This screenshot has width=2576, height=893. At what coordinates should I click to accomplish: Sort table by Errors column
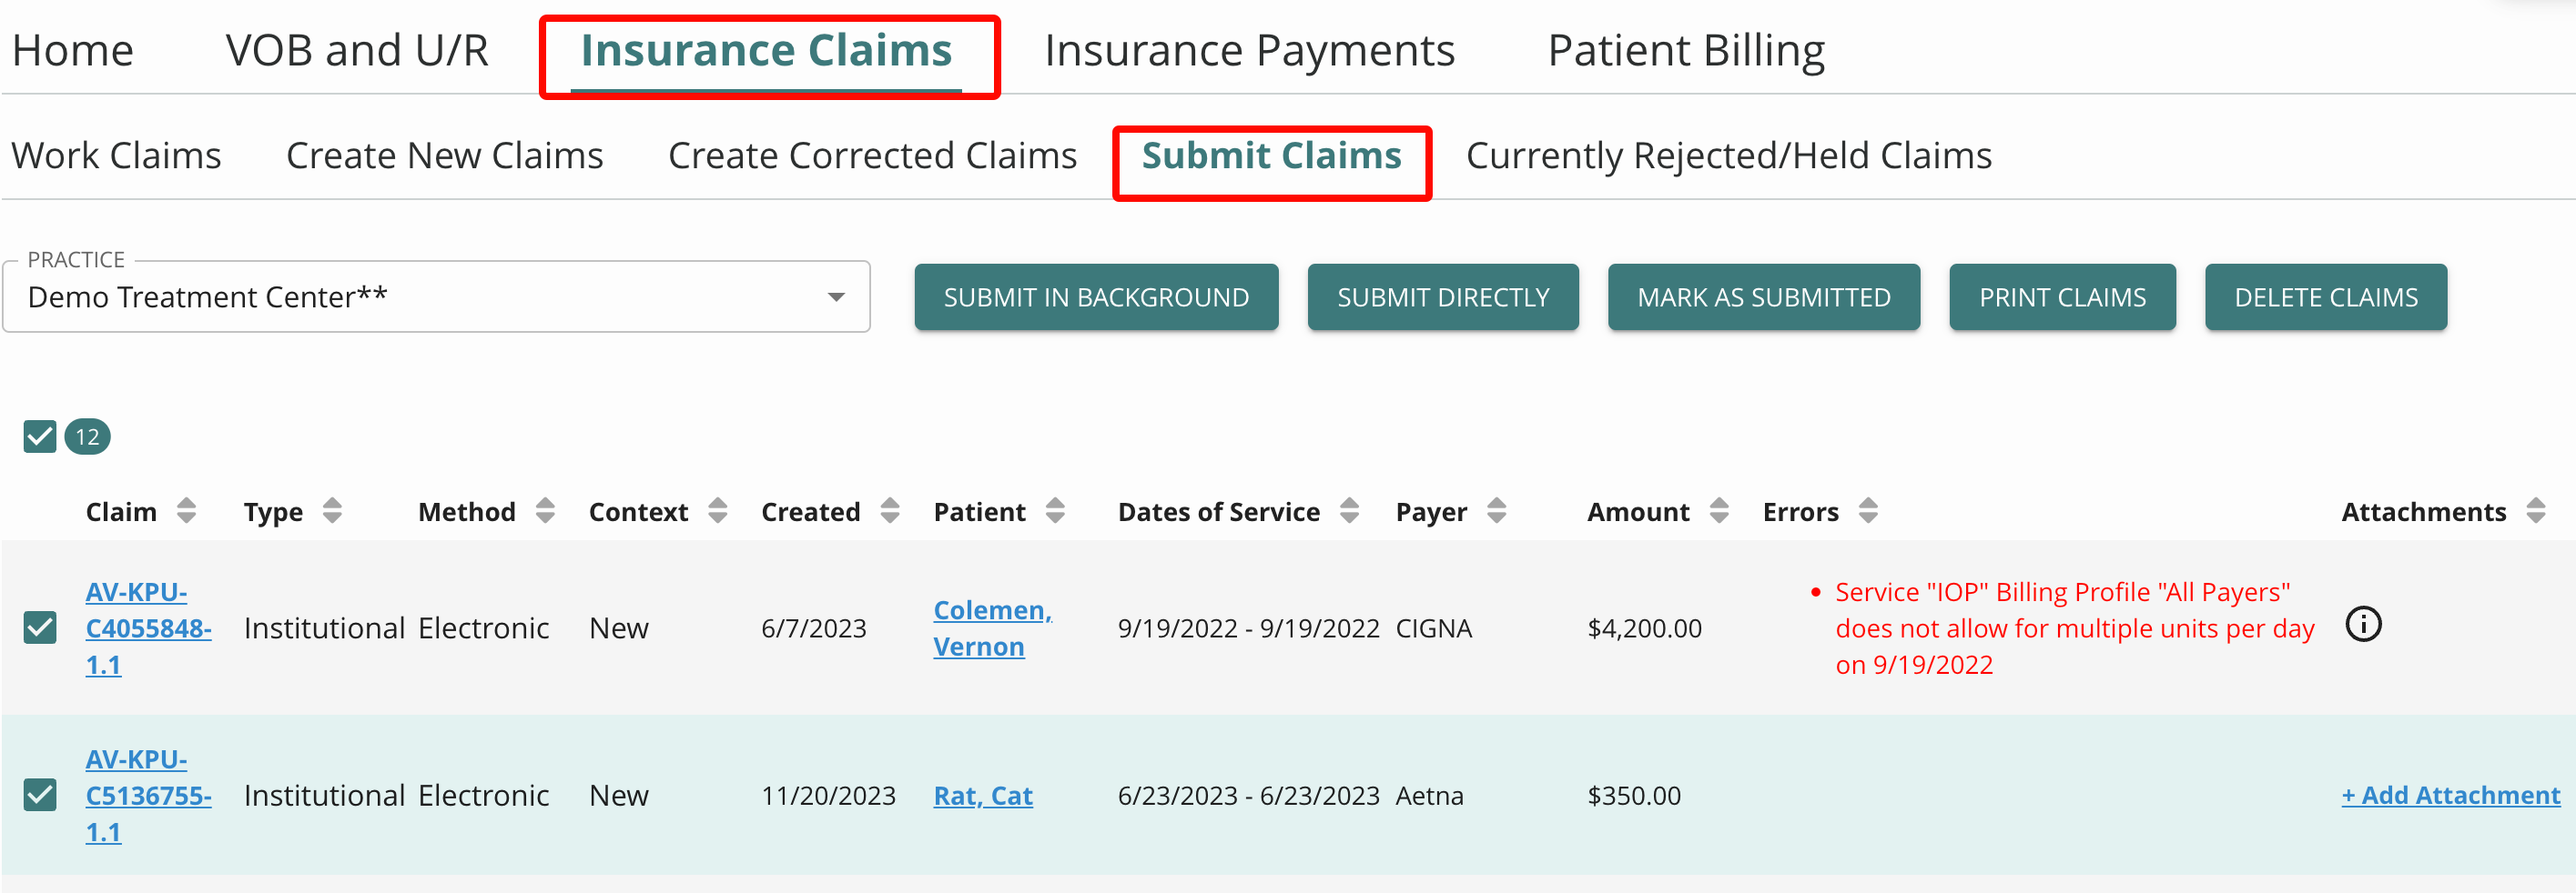[1868, 510]
